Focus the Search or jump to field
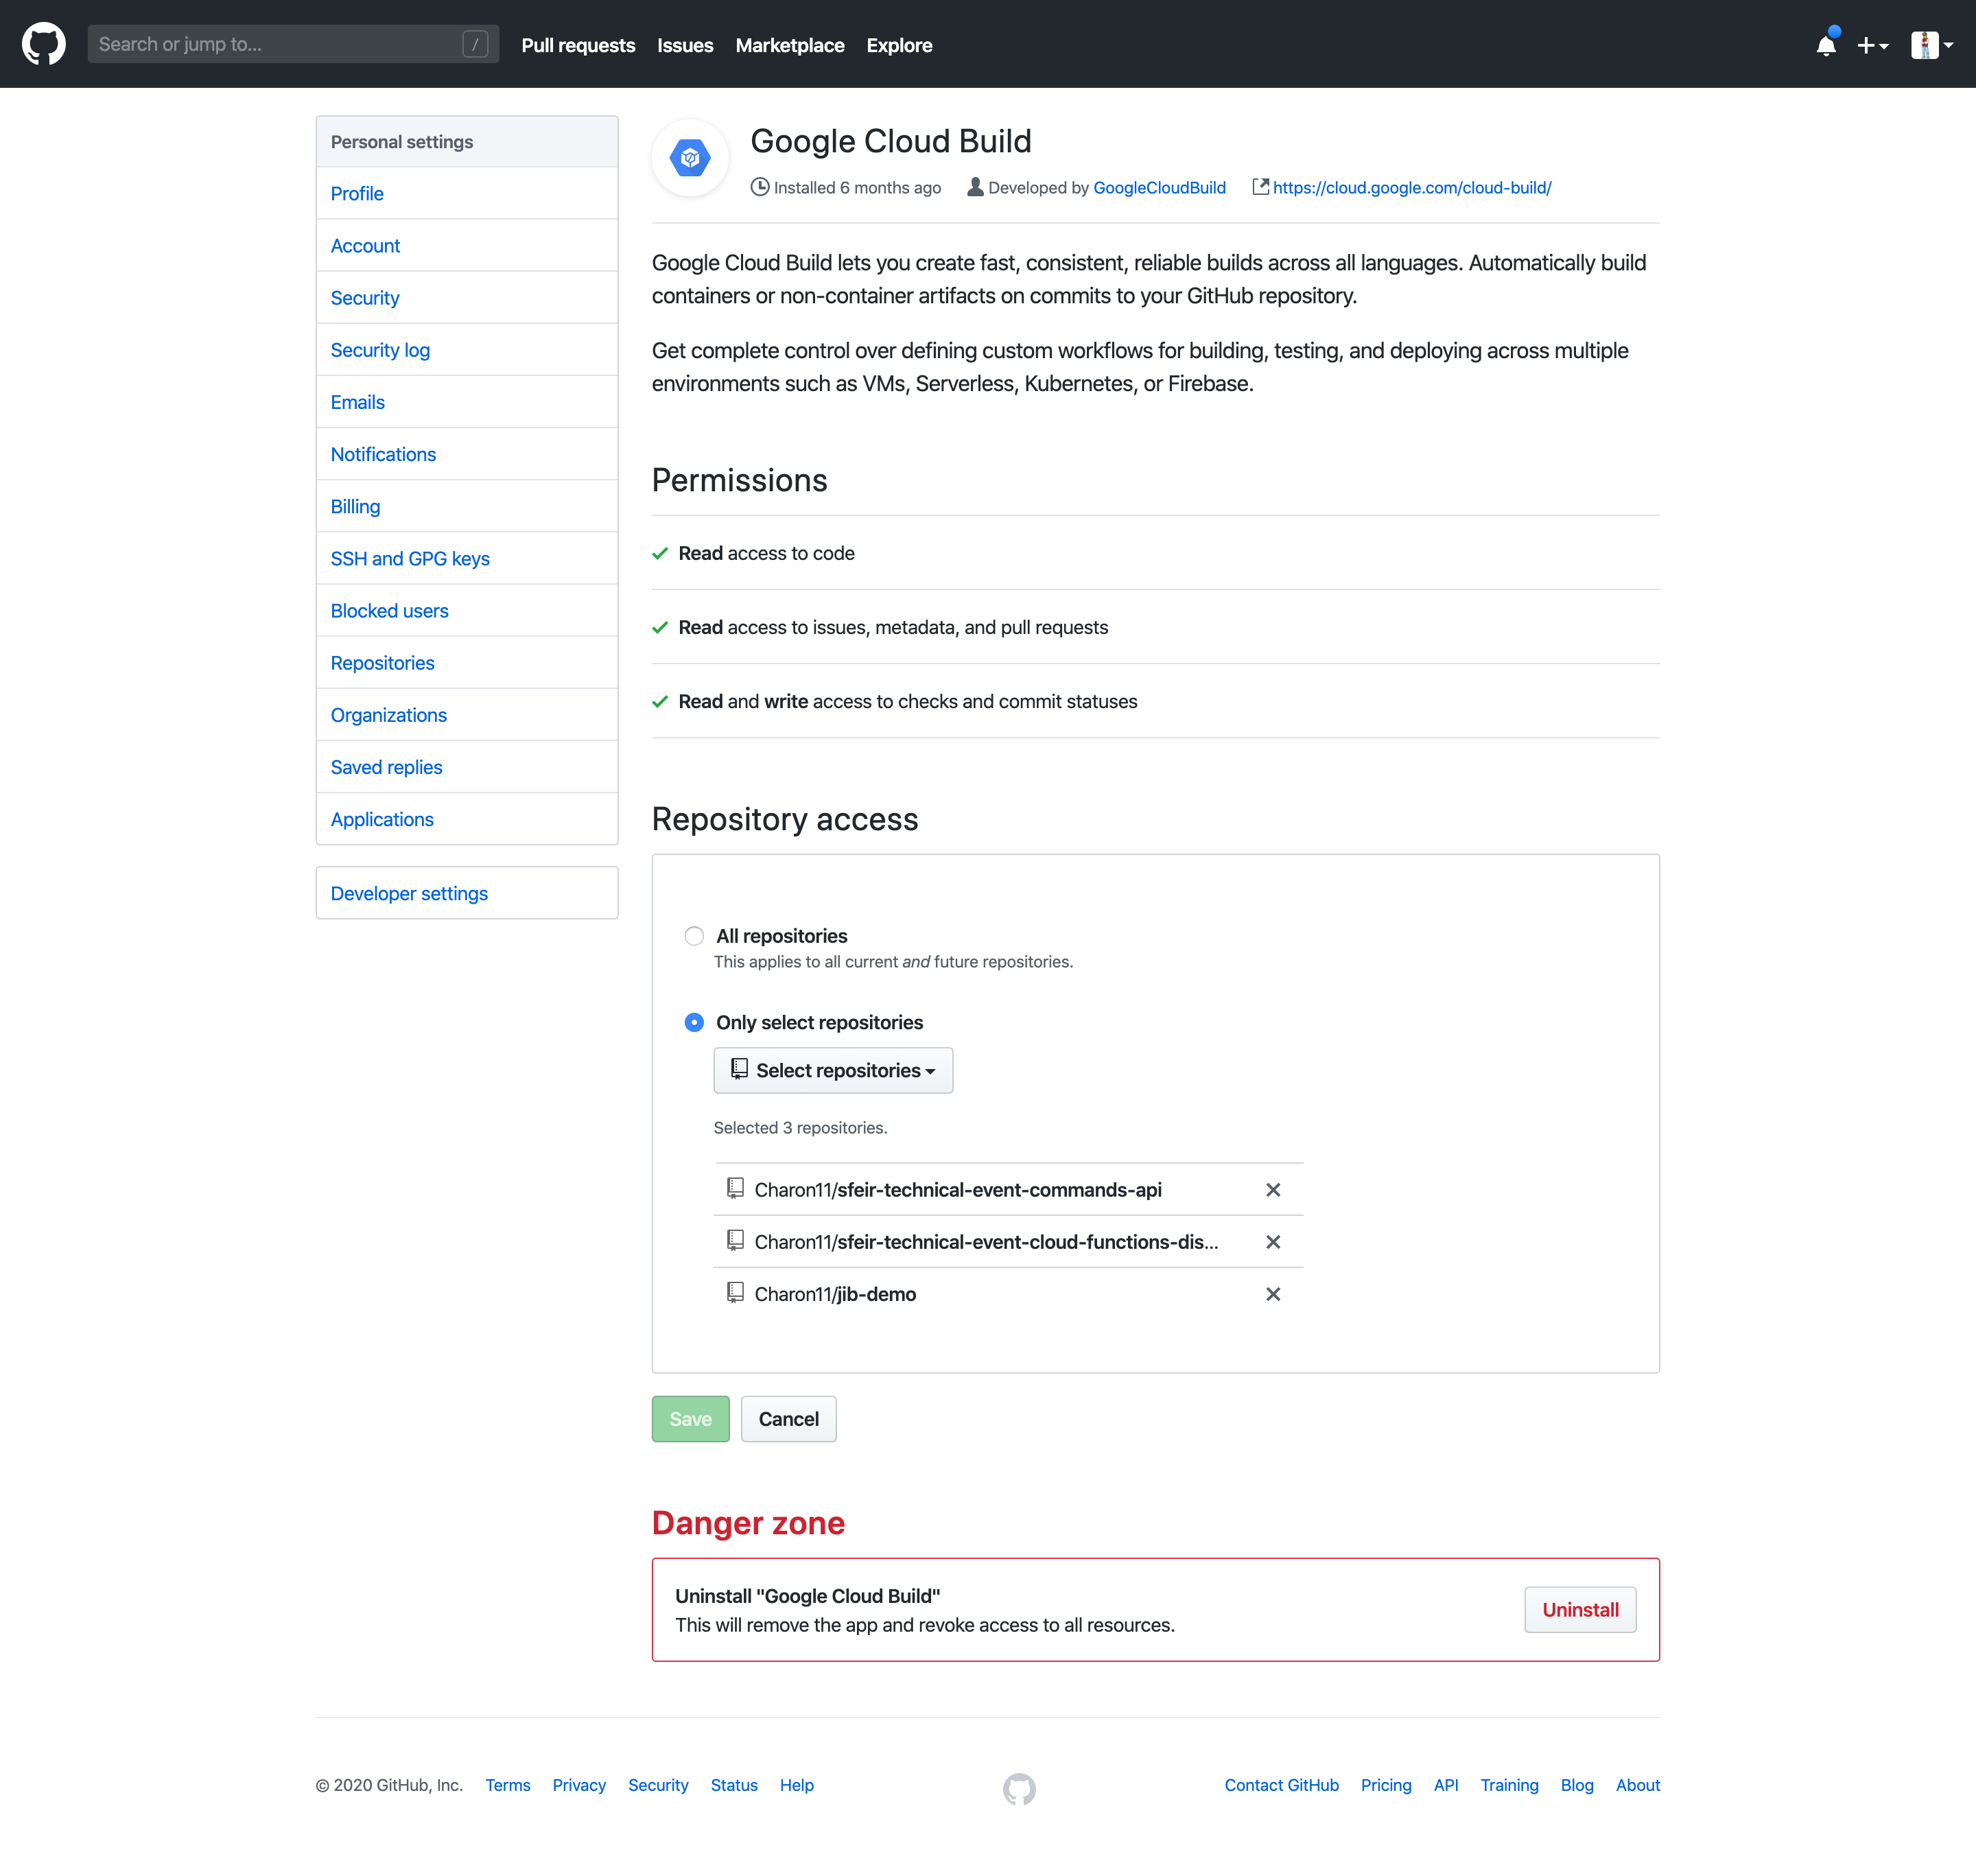The height and width of the screenshot is (1876, 1976). (293, 44)
